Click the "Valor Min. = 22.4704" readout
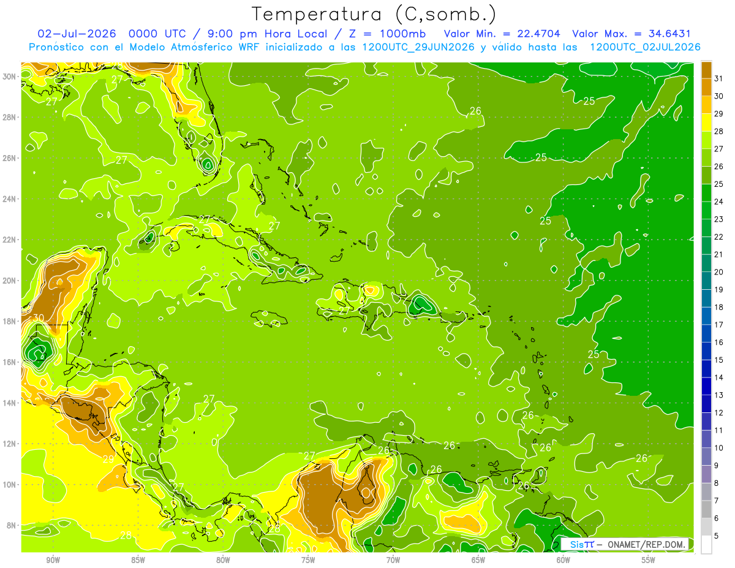Image resolution: width=735 pixels, height=568 pixels. click(502, 33)
